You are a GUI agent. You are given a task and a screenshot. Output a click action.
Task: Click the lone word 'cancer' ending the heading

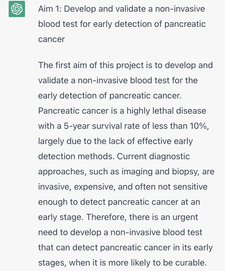[51, 39]
